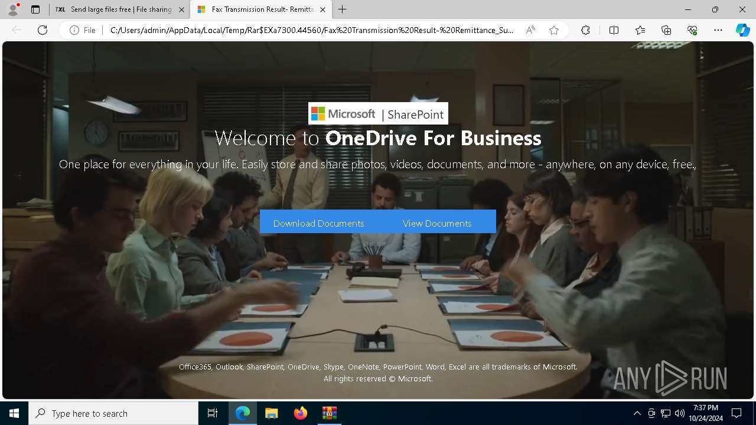Open the Extensions puzzle icon
The height and width of the screenshot is (425, 756).
(x=585, y=30)
